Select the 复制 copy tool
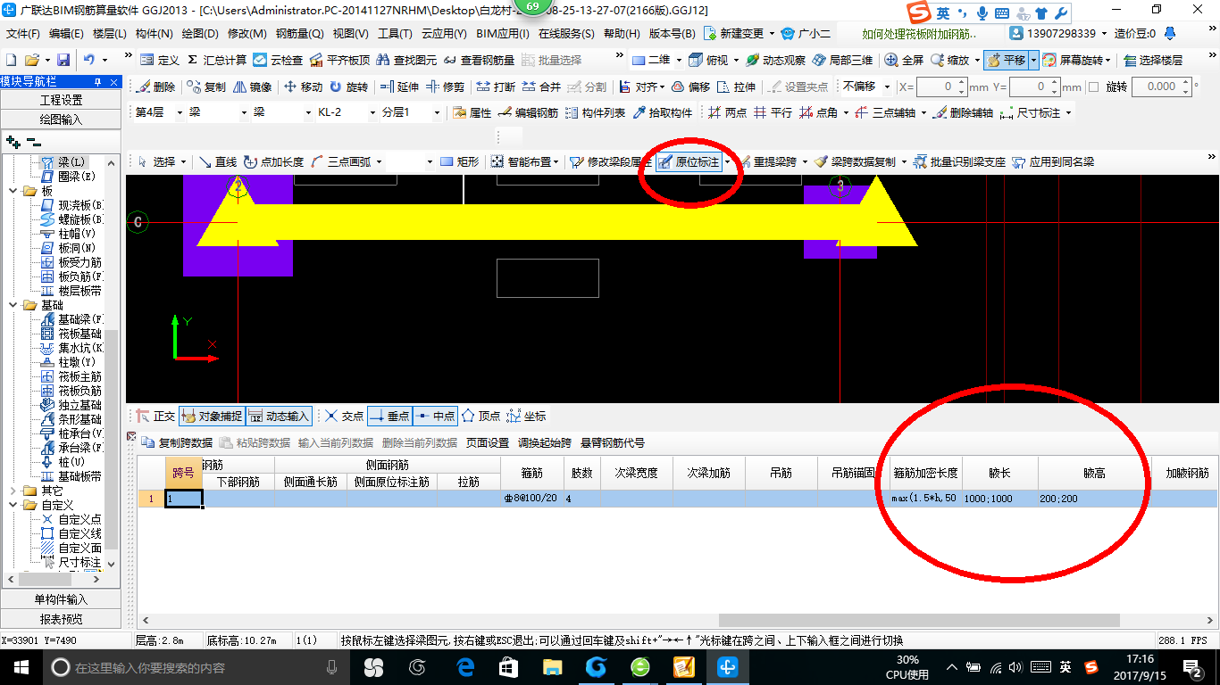The width and height of the screenshot is (1220, 685). pos(205,87)
